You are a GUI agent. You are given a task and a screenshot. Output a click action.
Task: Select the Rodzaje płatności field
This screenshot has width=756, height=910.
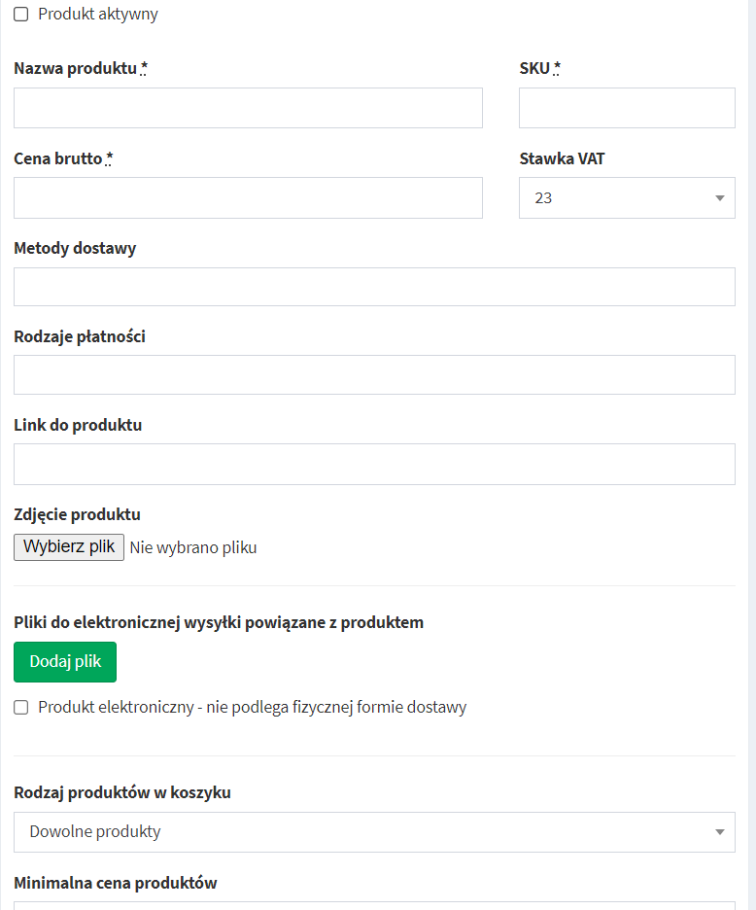374,375
